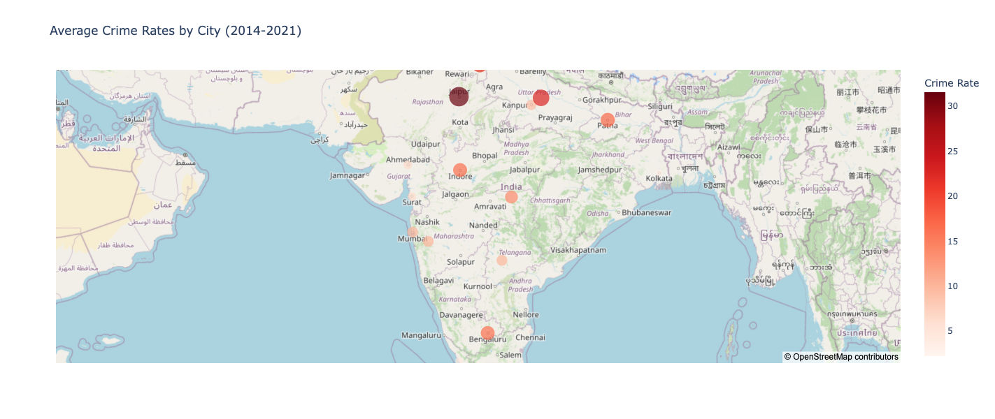
Task: Click the '15' tick on the colorbar
Action: [952, 241]
